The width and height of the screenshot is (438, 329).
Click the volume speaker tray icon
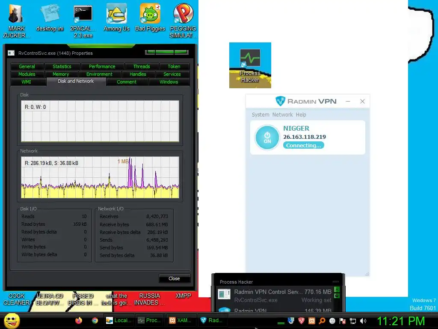363,321
